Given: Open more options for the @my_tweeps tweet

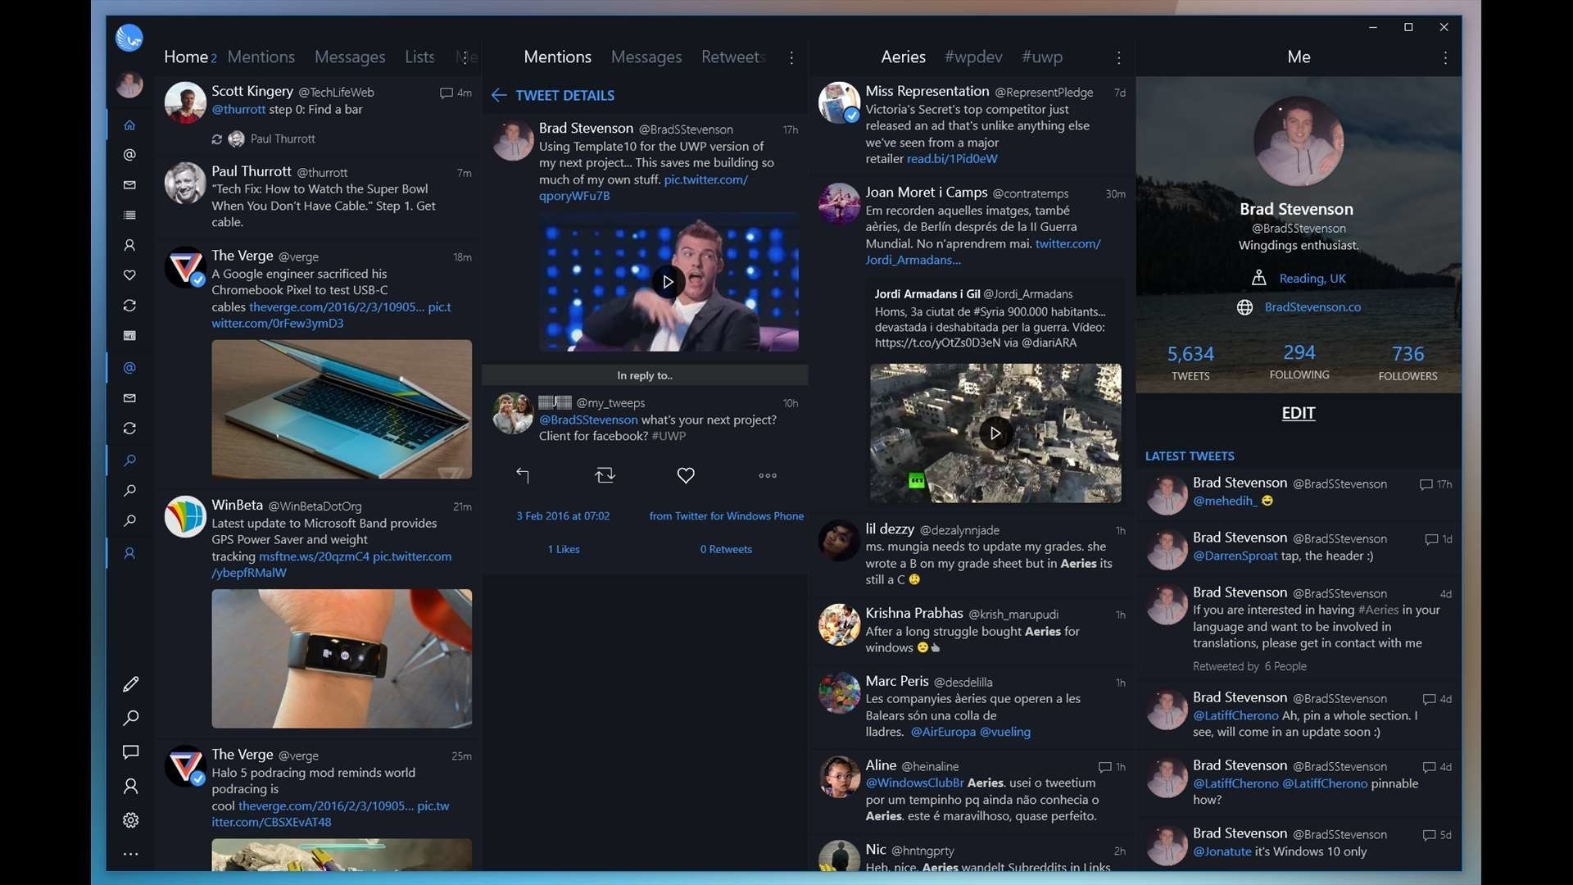Looking at the screenshot, I should tap(768, 475).
